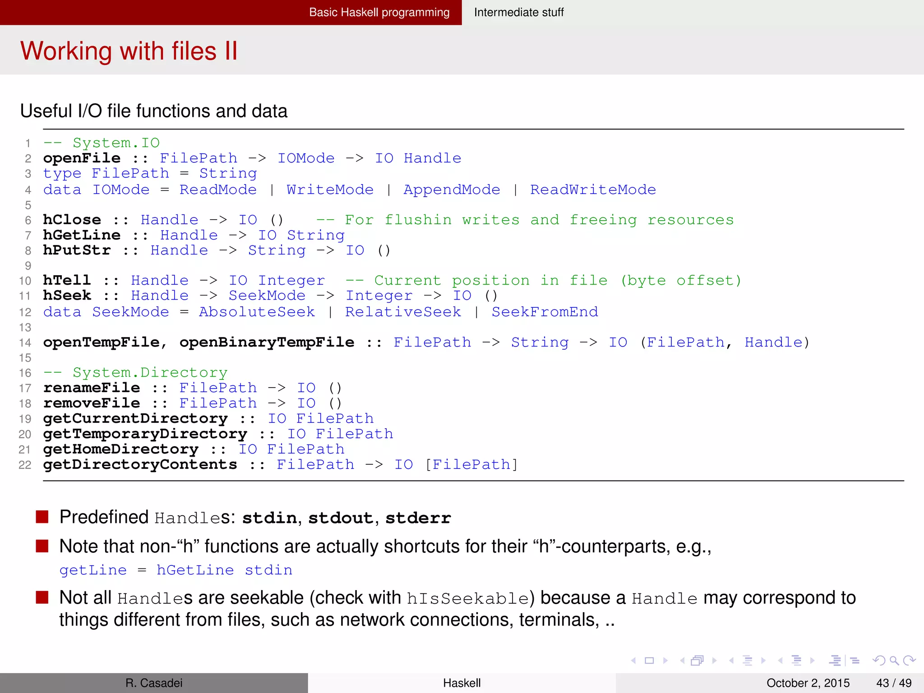
Task: Click the stacked frames navigation icon
Action: (698, 661)
